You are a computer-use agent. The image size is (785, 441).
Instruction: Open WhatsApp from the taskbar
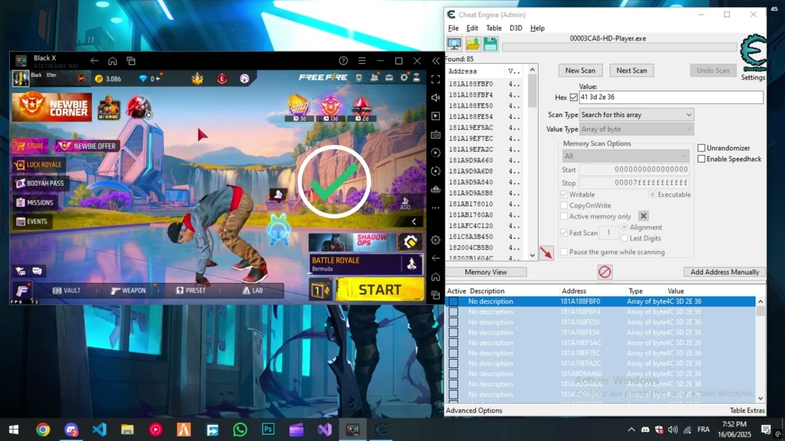[240, 429]
